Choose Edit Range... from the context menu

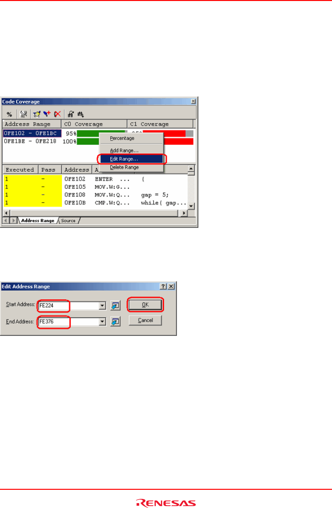click(x=131, y=159)
